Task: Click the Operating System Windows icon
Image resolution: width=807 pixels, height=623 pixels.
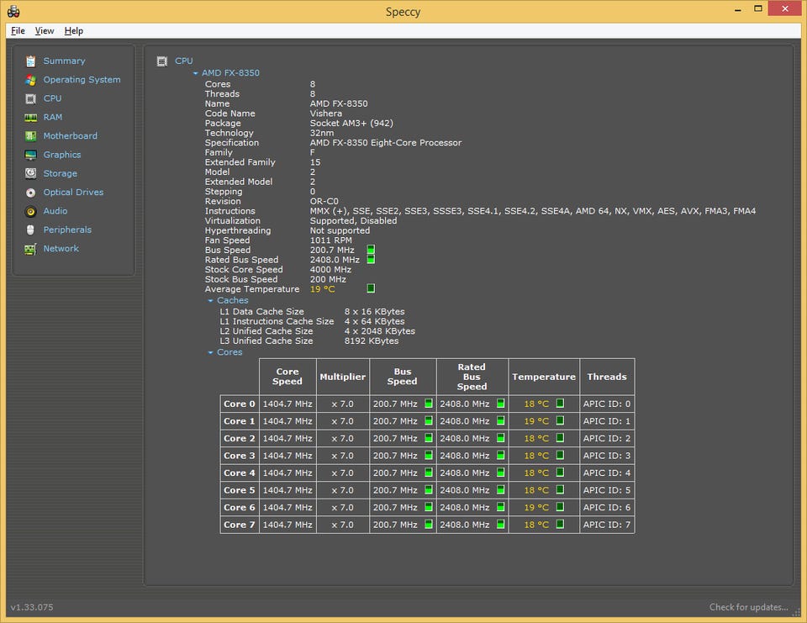Action: coord(30,80)
